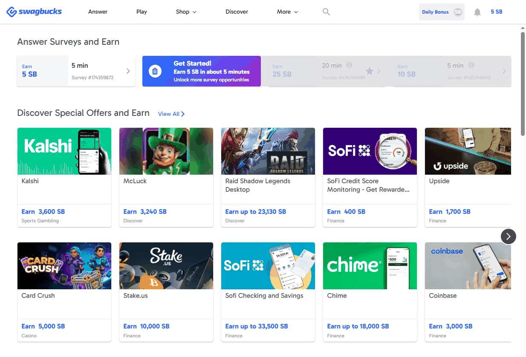Click Raid Shadow Legends Desktop title
The width and height of the screenshot is (526, 357).
[x=258, y=185]
